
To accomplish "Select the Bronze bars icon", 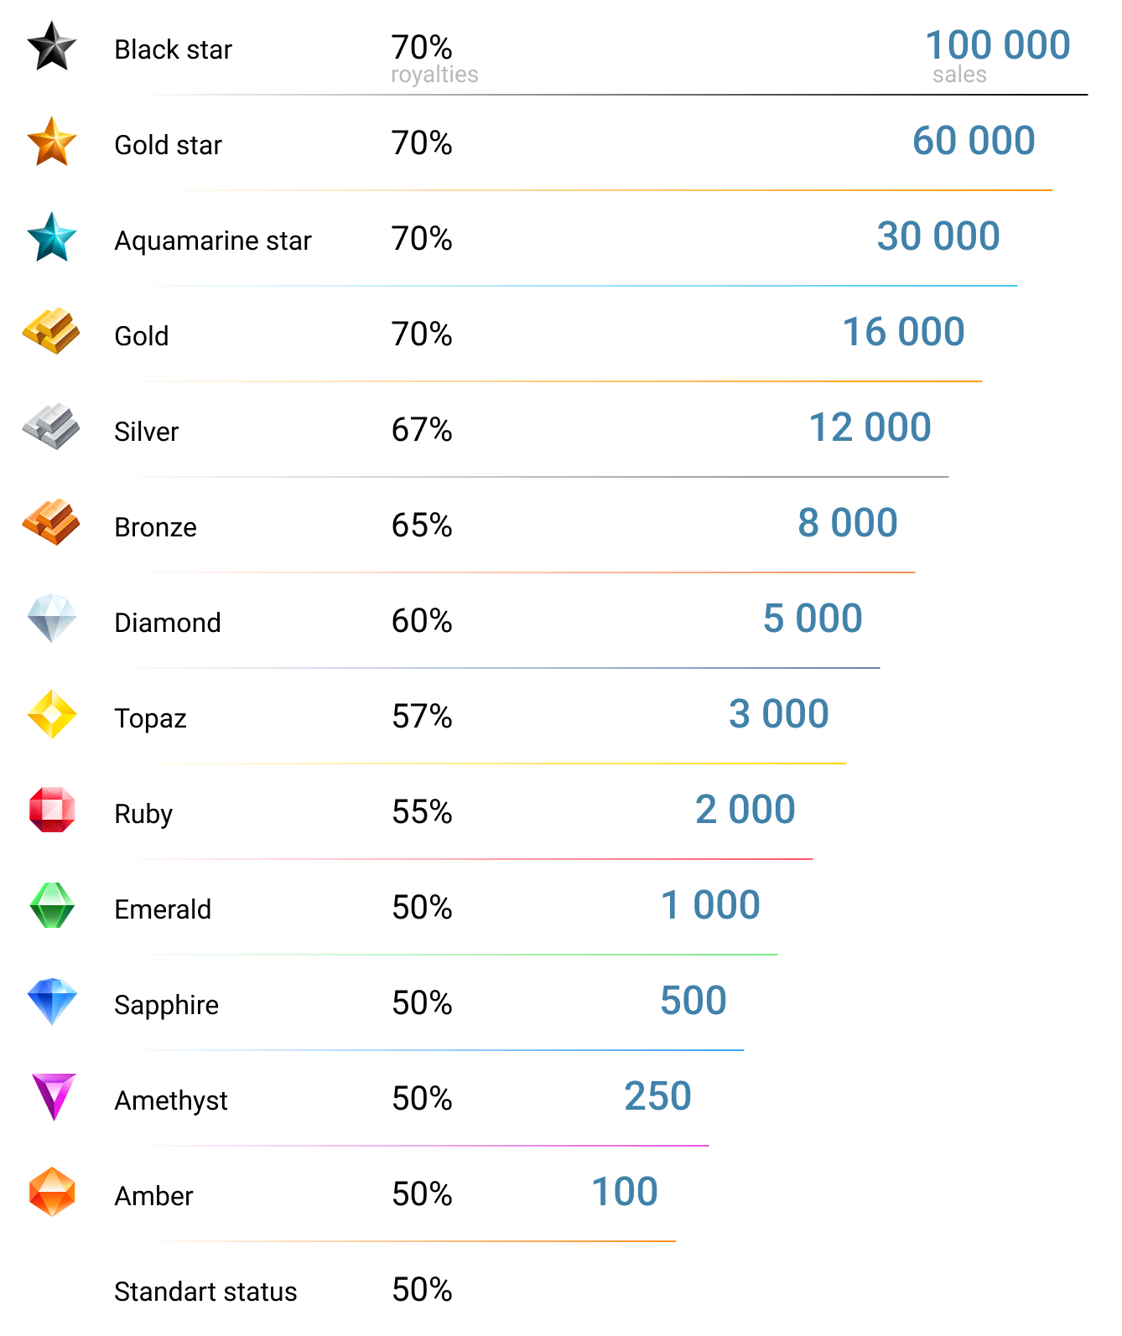I will tap(51, 522).
